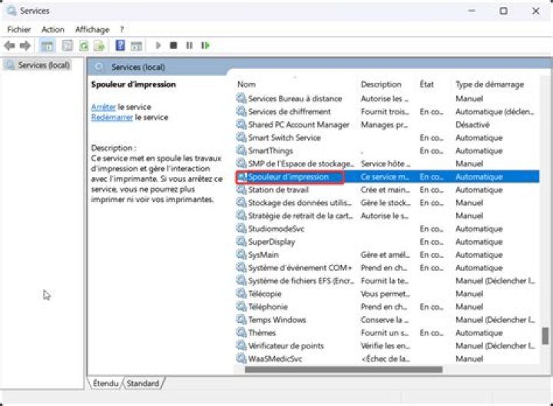Screen dimensions: 553x406
Task: Select the Temps Windows service row
Action: pos(387,319)
